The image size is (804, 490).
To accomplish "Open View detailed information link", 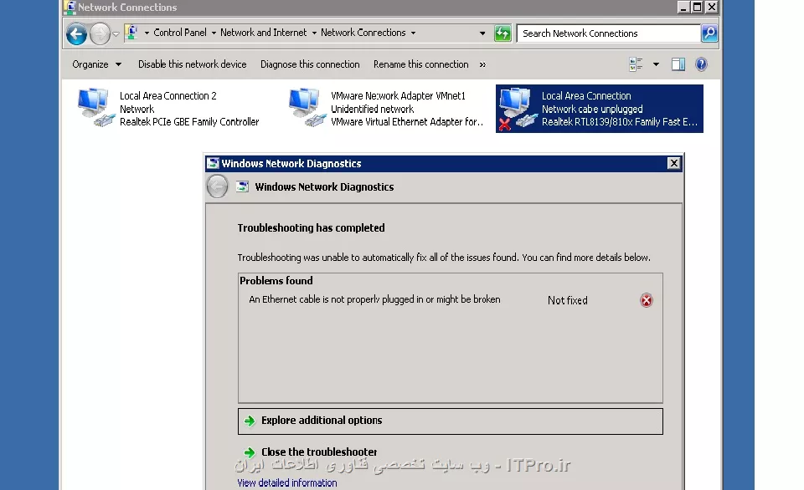I will [287, 482].
